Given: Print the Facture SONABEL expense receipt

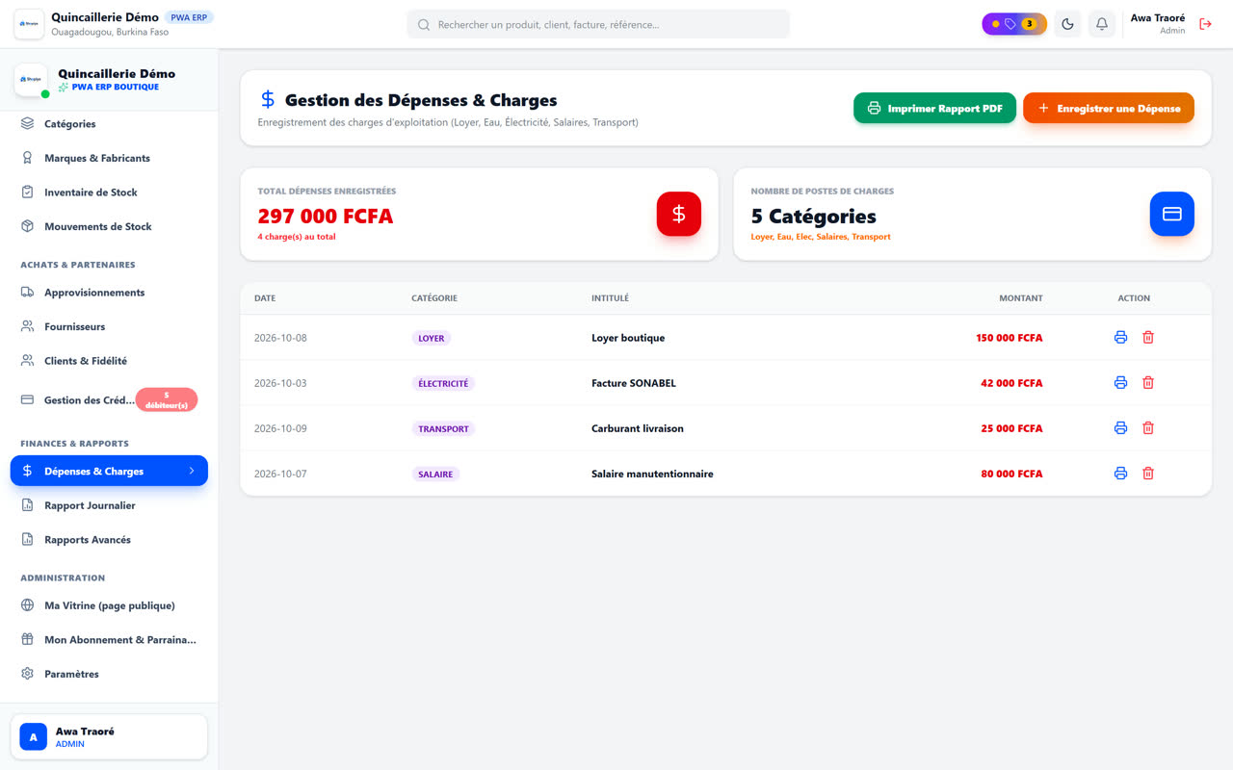Looking at the screenshot, I should coord(1120,383).
